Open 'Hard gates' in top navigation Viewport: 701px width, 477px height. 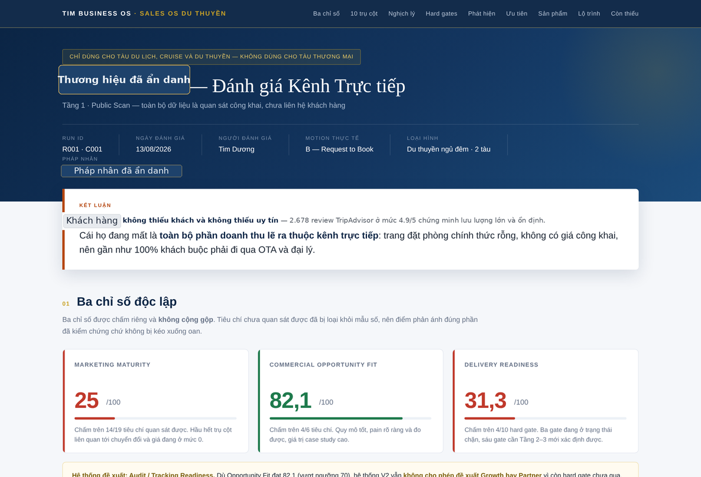pos(442,14)
